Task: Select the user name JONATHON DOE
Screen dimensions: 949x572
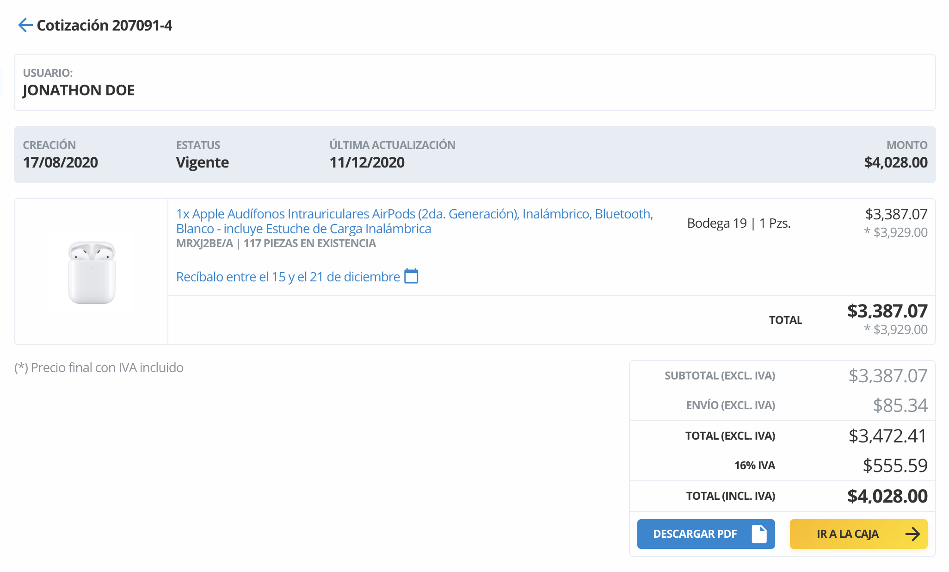Action: coord(79,90)
